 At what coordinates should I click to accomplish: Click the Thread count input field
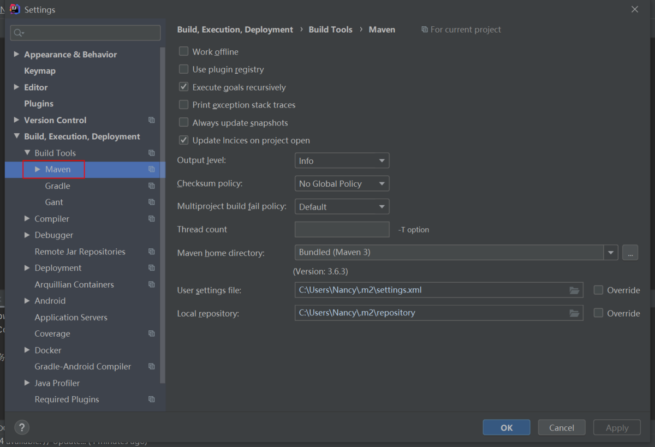342,230
